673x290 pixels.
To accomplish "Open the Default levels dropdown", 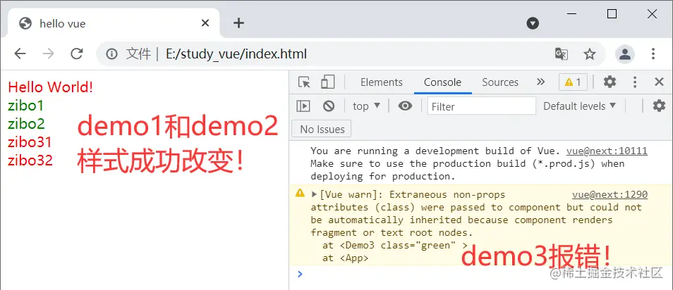I will point(579,106).
